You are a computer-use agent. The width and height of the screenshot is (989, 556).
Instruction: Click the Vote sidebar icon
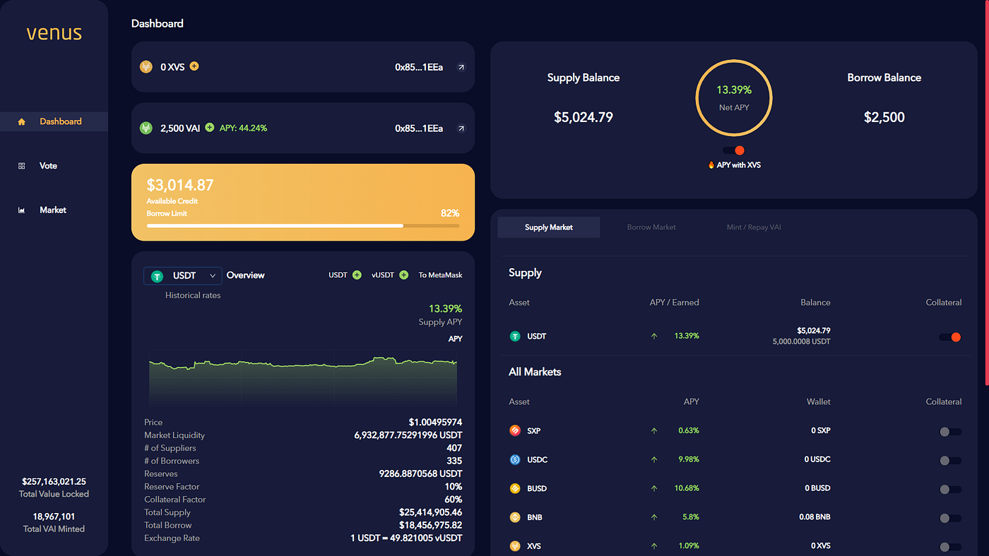(x=21, y=166)
